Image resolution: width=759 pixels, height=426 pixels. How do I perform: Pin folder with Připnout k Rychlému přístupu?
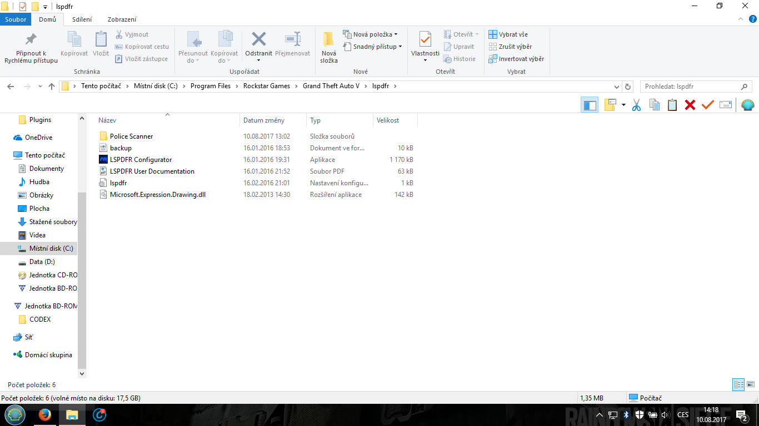31,48
